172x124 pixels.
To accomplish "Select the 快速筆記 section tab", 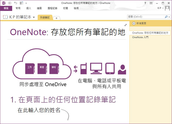I will 45,17.
